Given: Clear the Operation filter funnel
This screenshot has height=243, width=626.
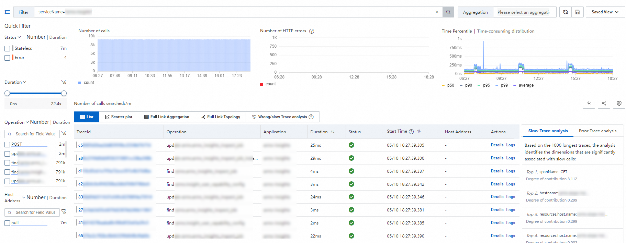Looking at the screenshot, I should [x=64, y=133].
